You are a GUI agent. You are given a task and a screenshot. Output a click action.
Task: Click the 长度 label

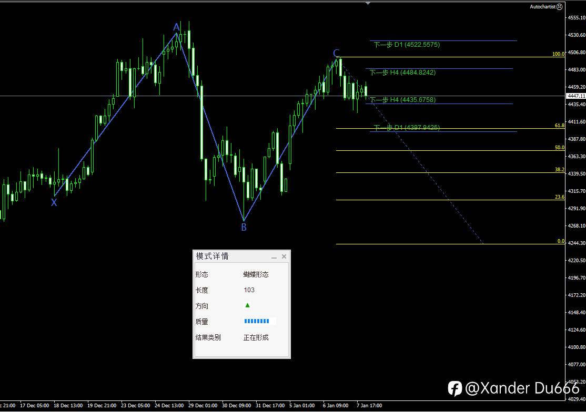tap(202, 290)
